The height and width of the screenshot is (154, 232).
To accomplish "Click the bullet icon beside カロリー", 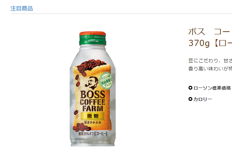I will coord(190,99).
